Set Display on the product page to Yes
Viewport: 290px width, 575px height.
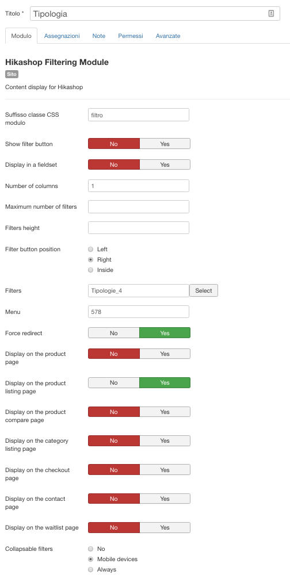(x=165, y=354)
